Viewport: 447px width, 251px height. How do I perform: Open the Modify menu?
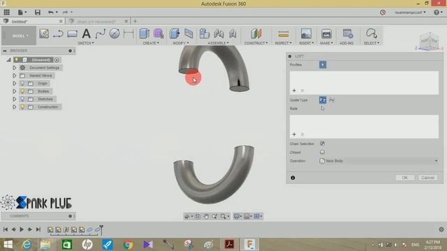pyautogui.click(x=181, y=43)
